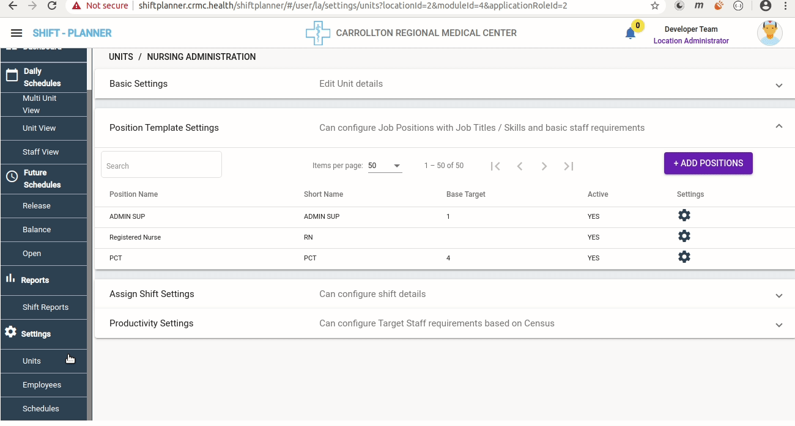Open Multi Unit View in sidebar
Image resolution: width=795 pixels, height=426 pixels.
tap(40, 105)
